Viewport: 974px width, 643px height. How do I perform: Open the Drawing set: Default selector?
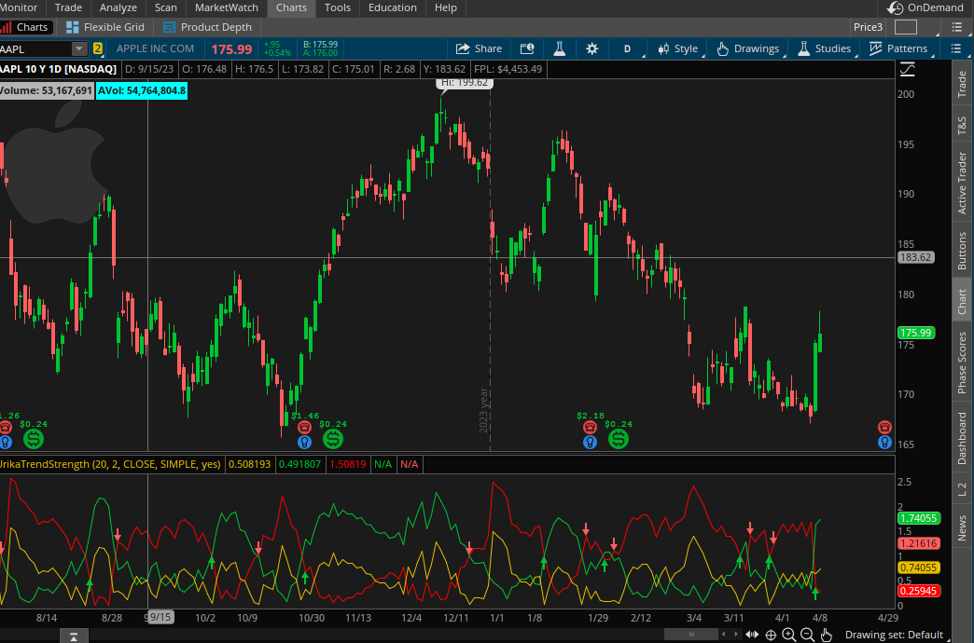894,635
